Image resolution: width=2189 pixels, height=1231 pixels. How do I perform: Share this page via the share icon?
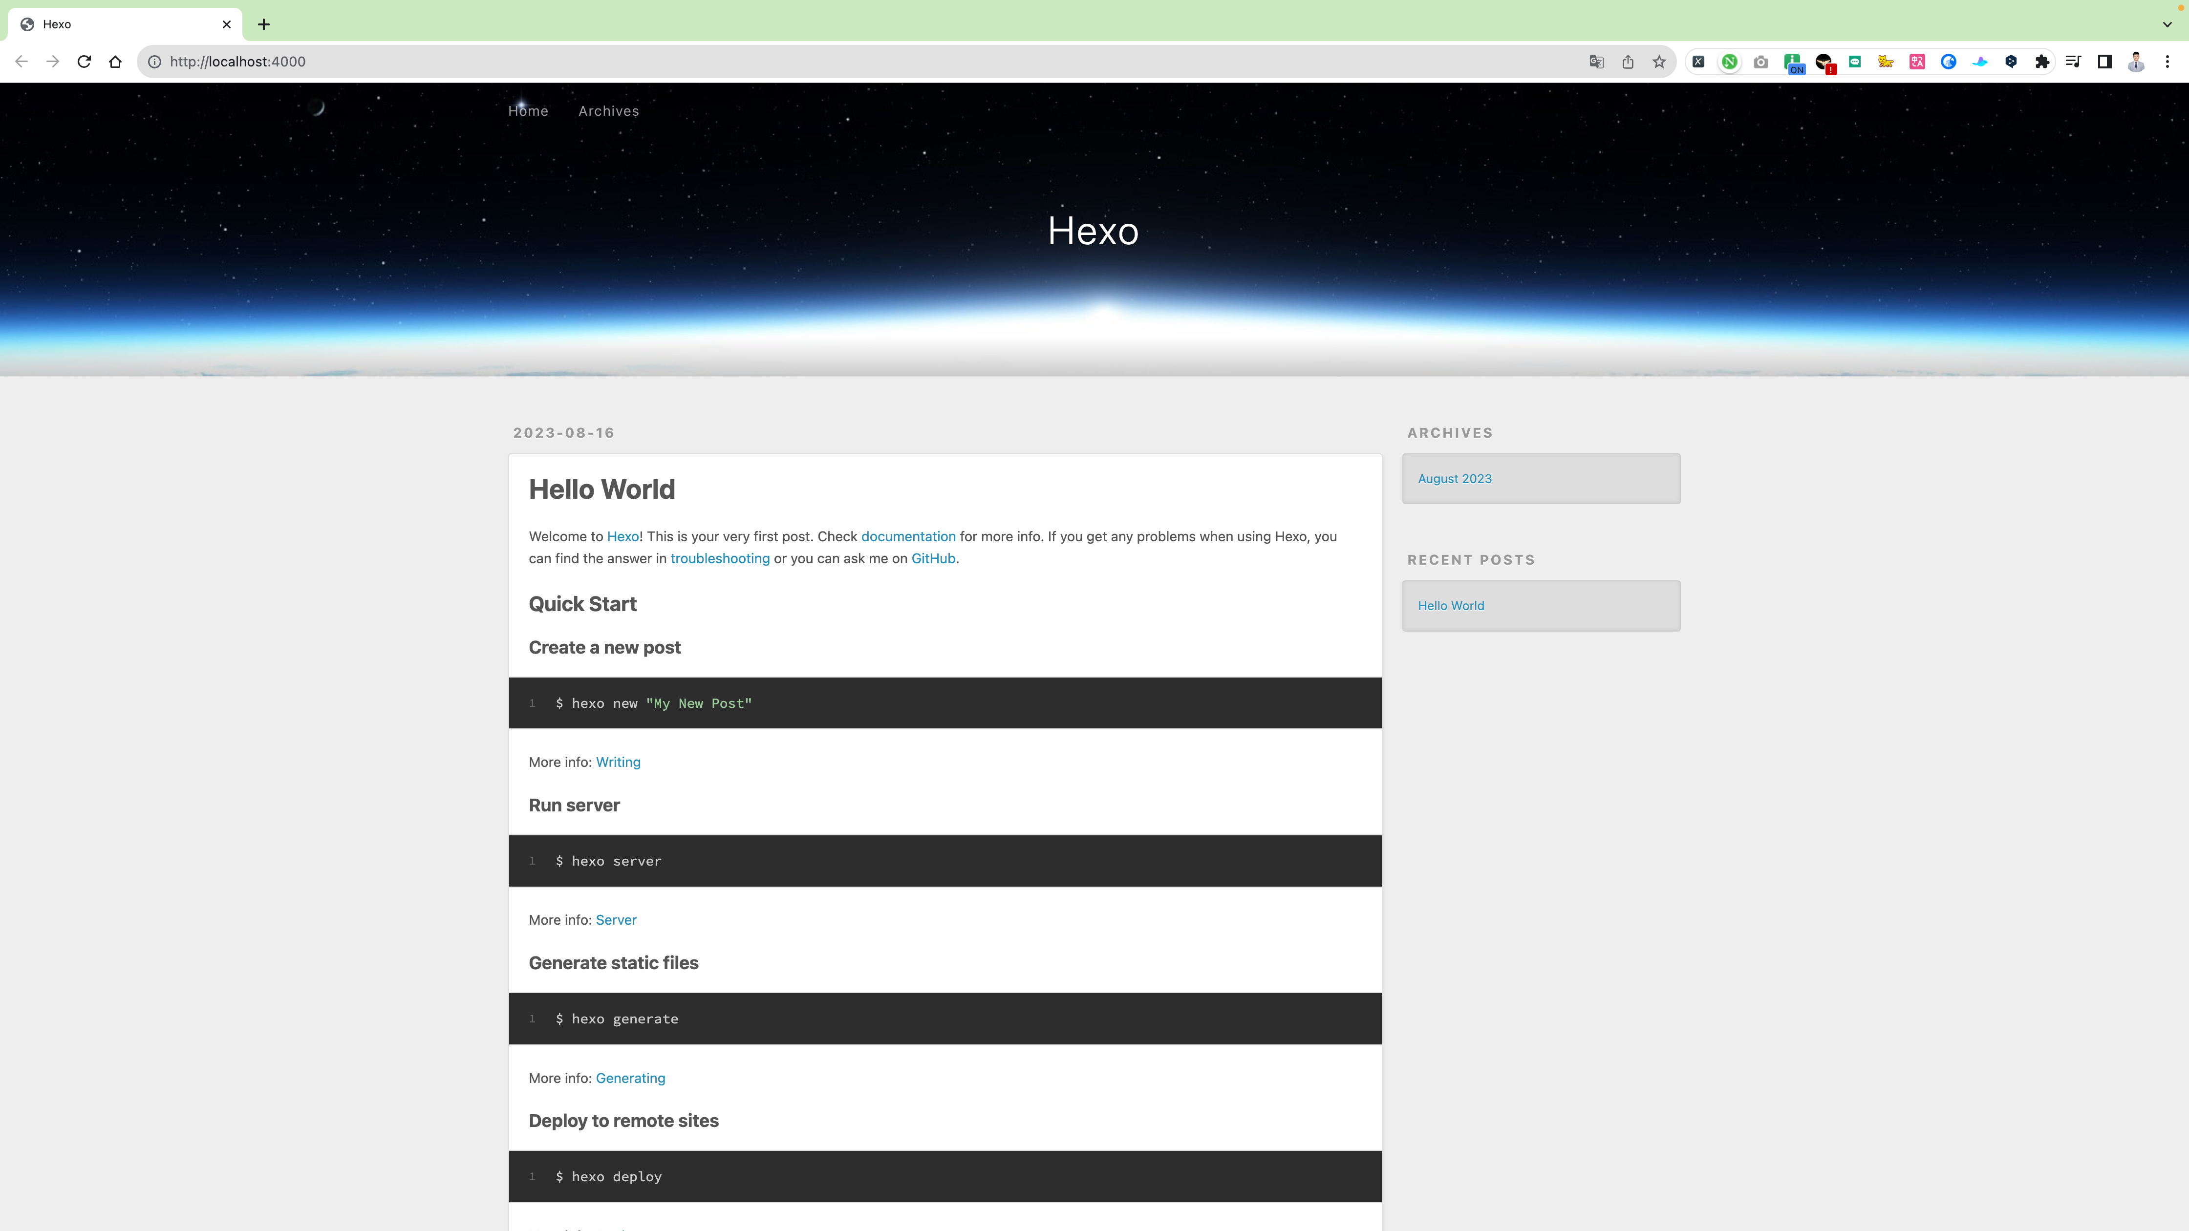click(x=1628, y=61)
